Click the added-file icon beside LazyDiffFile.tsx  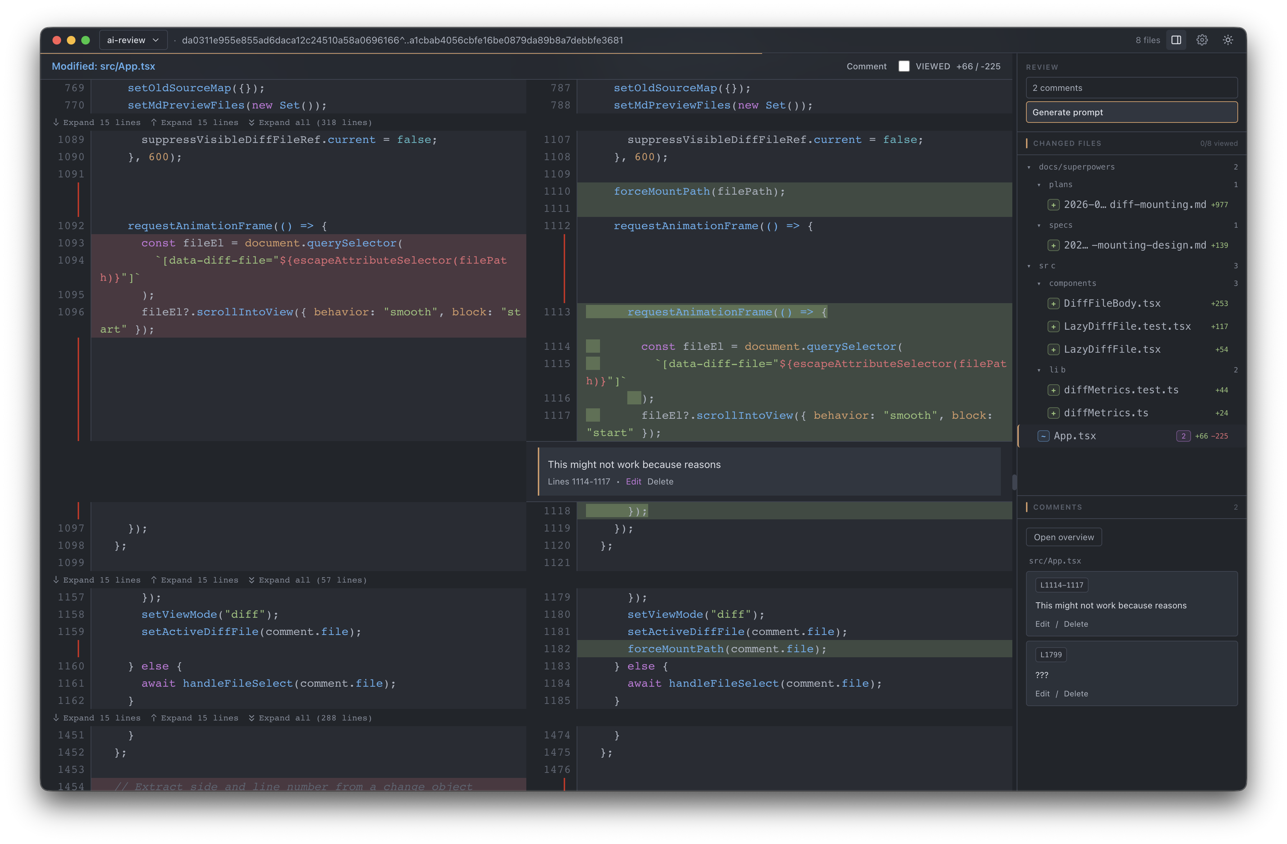coord(1053,349)
